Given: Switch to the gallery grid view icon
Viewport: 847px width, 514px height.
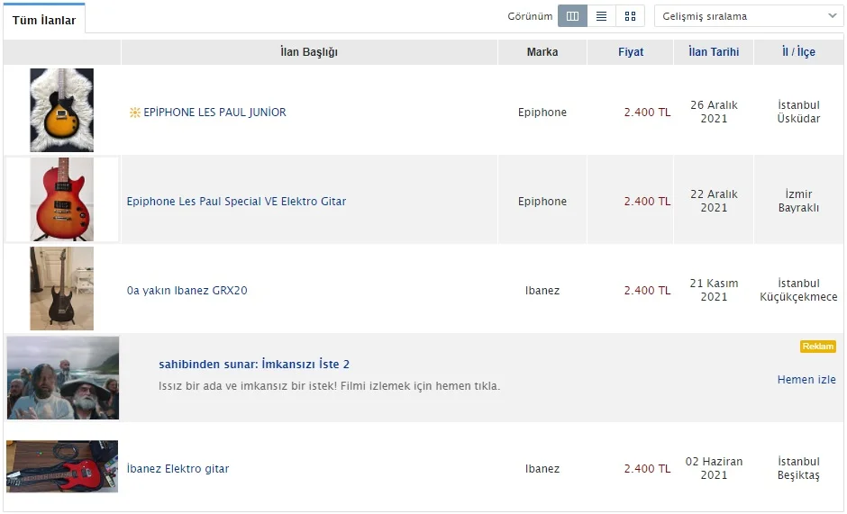Looking at the screenshot, I should click(630, 16).
